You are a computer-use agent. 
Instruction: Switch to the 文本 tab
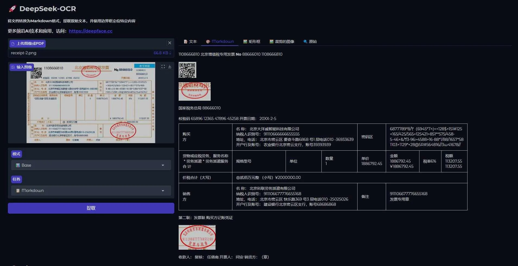tap(190, 41)
